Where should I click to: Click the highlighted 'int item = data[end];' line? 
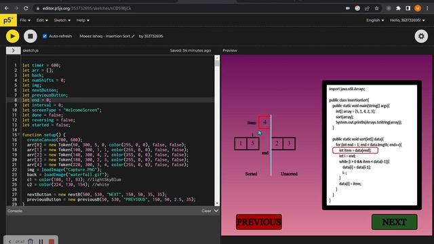click(355, 150)
